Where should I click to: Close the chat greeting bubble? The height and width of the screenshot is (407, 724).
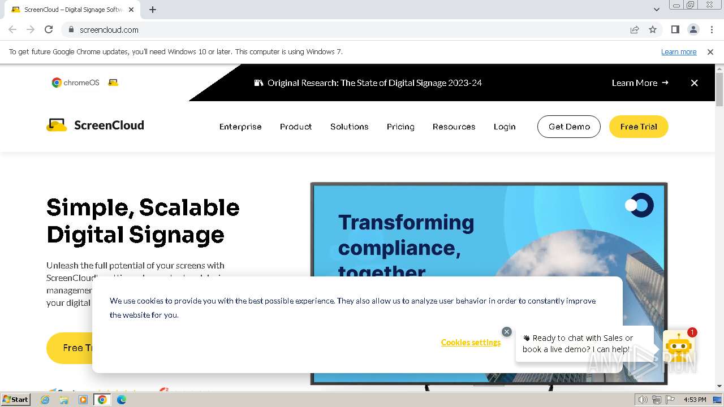[507, 332]
